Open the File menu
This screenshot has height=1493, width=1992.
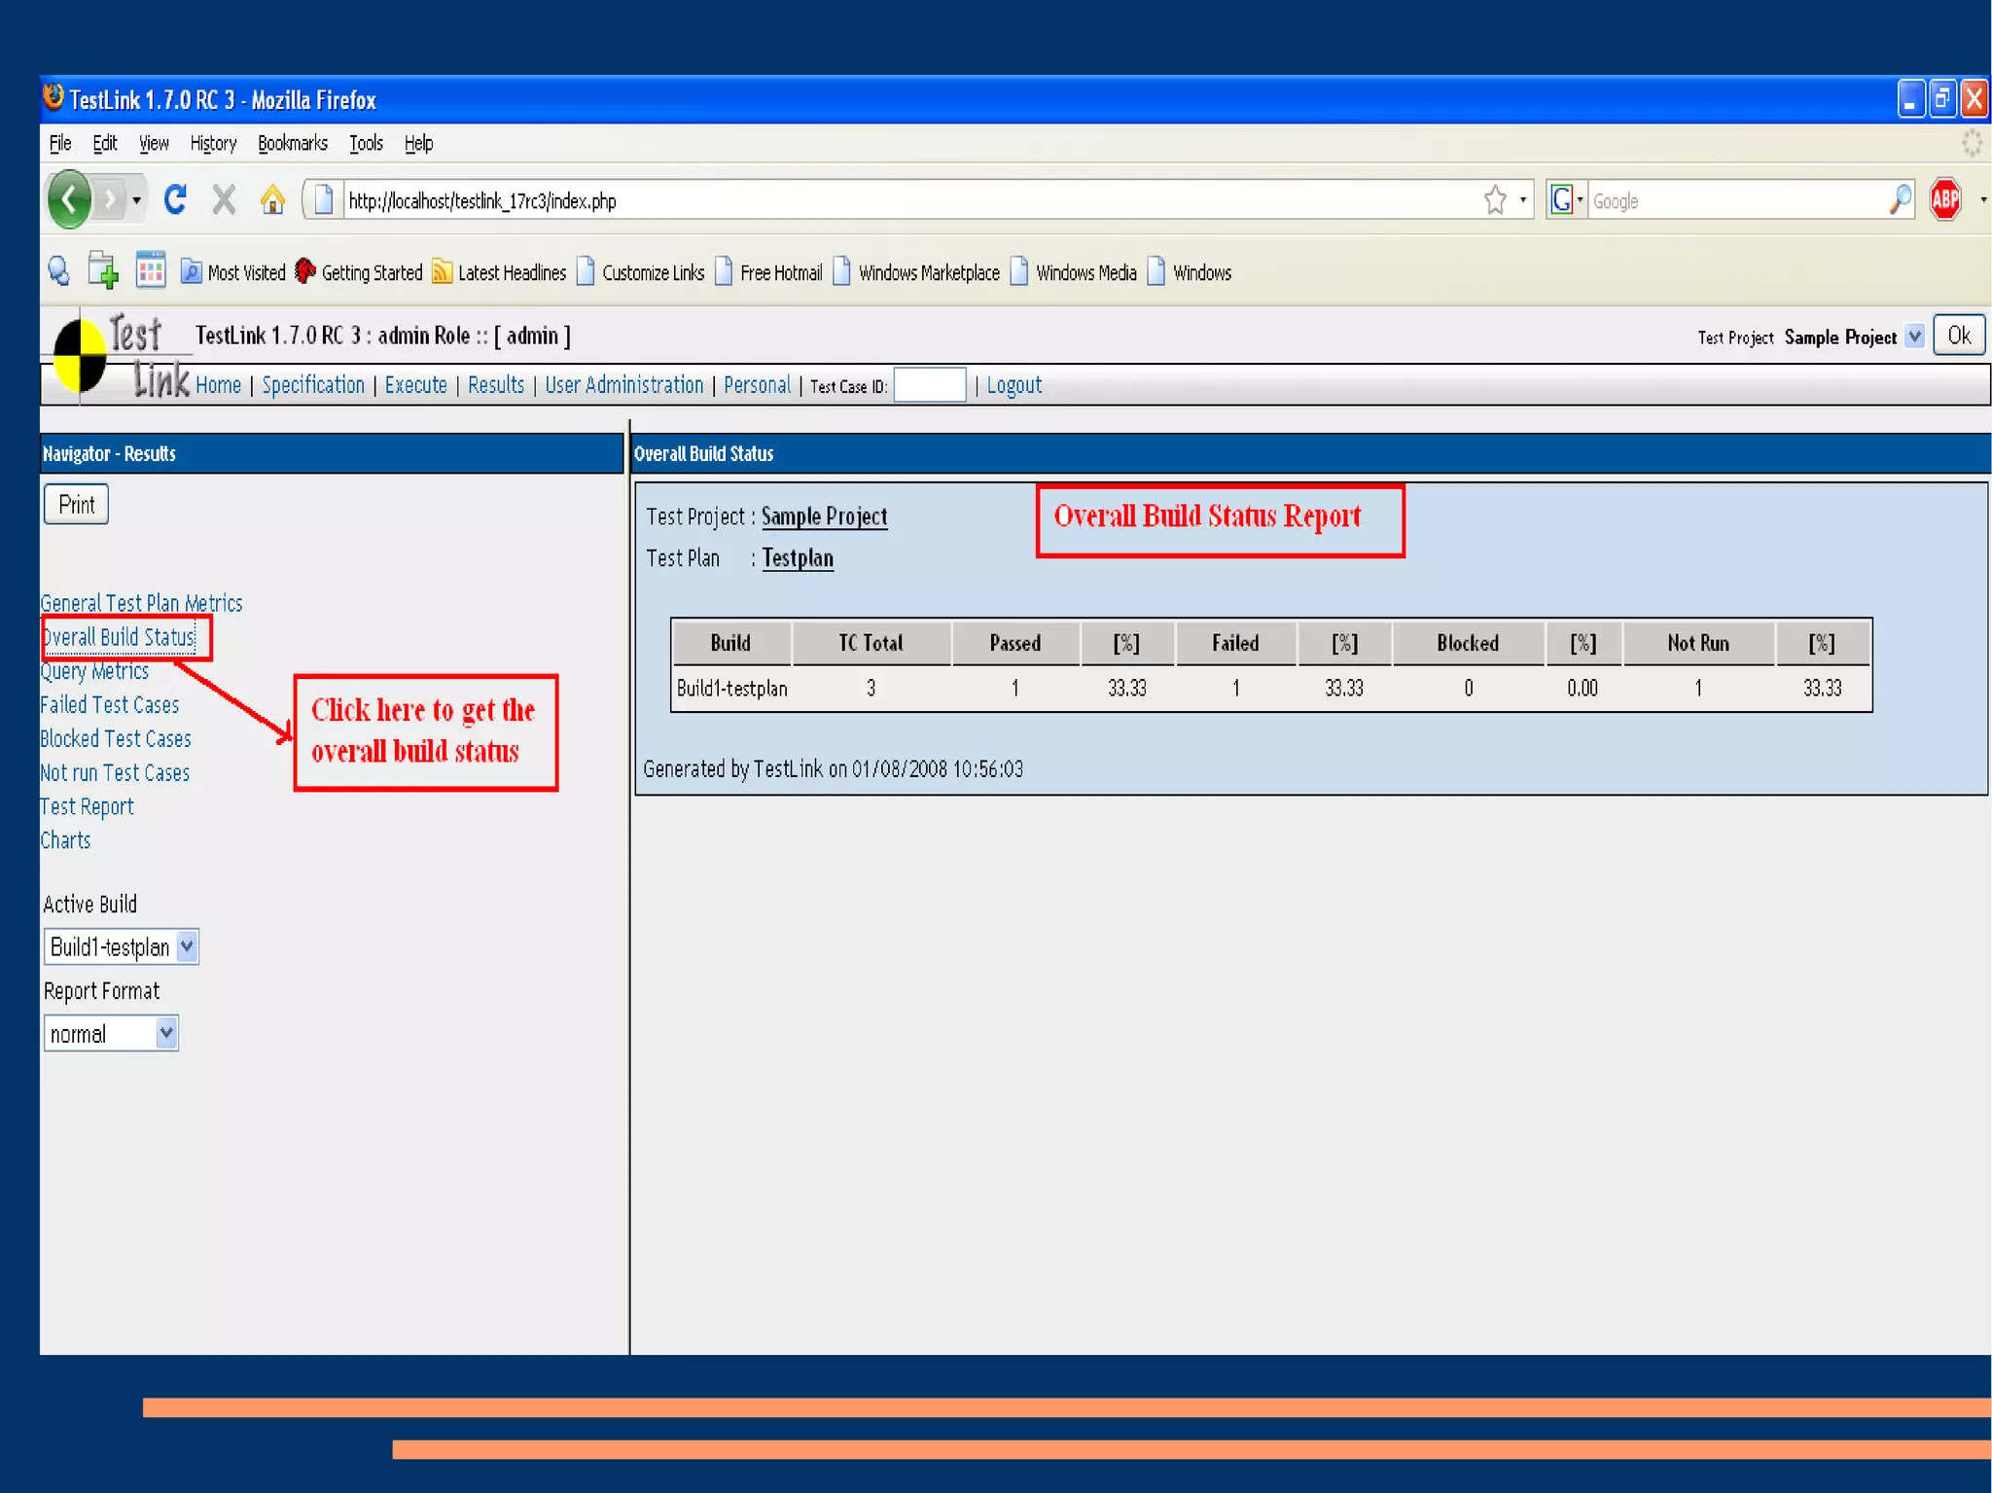click(x=60, y=143)
